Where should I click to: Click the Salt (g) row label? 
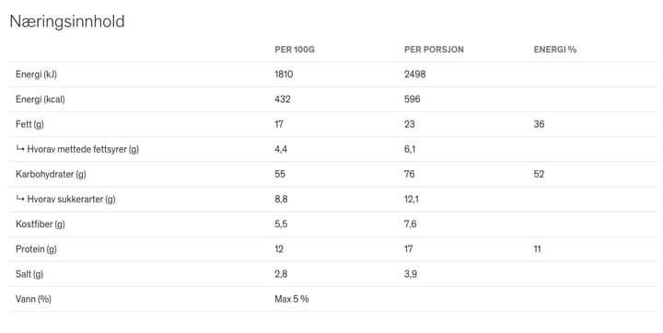[29, 274]
